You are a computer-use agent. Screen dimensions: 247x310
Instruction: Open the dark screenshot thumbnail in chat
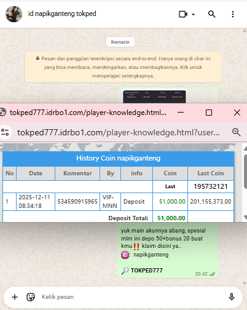click(154, 97)
